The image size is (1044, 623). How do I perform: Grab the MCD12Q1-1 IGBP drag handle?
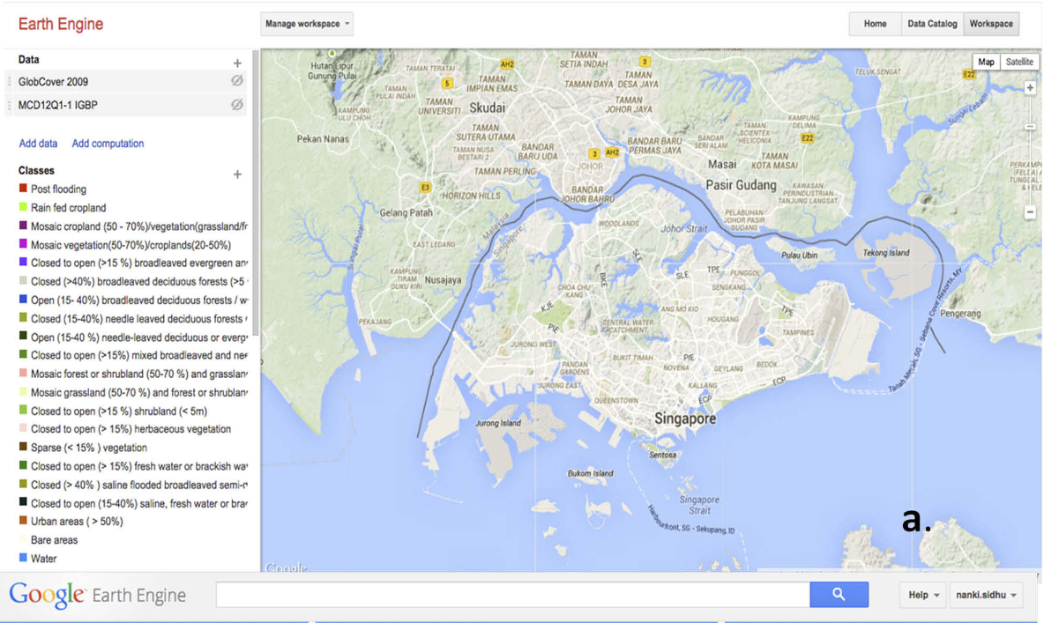coord(10,105)
